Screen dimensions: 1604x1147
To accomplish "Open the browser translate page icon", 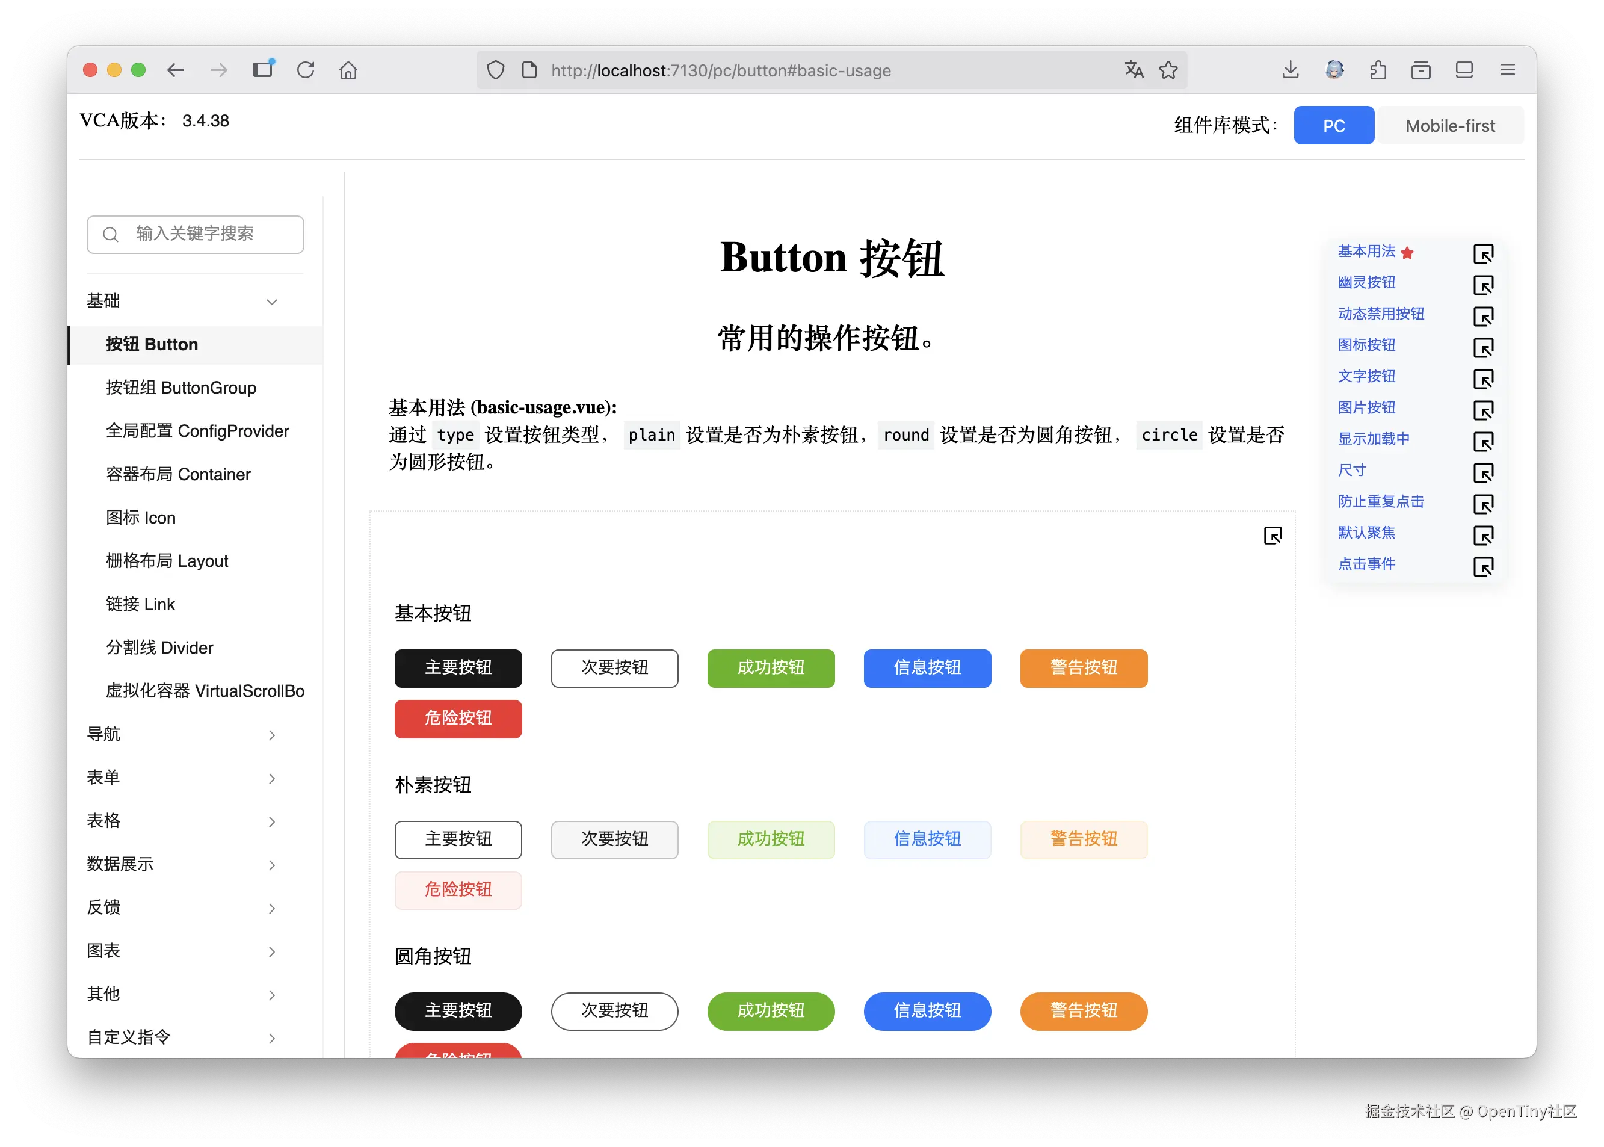I will pos(1134,70).
